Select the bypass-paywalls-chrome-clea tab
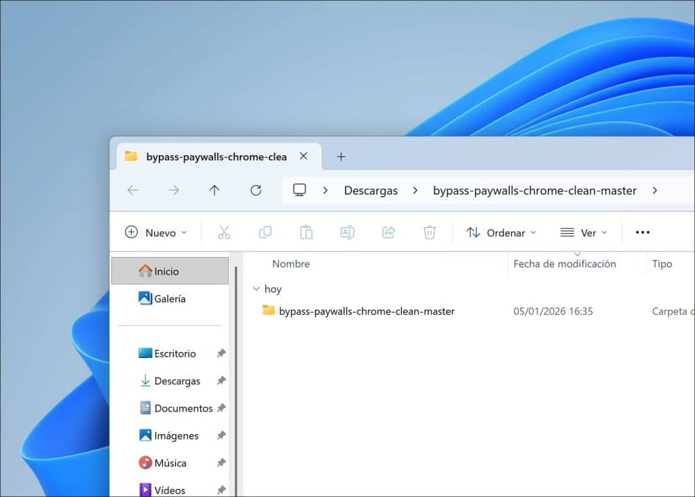 [216, 157]
